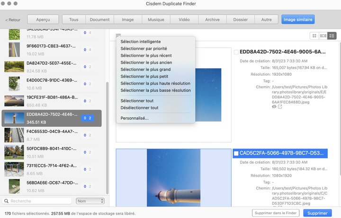Click the 345.51 KB size text
The width and height of the screenshot is (341, 218).
click(36, 122)
